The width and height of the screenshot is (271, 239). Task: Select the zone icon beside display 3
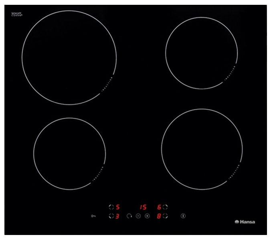(x=111, y=216)
